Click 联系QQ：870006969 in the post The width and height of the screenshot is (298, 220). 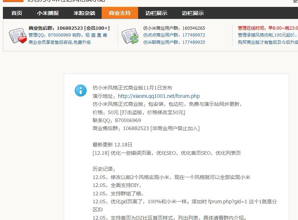coord(117,120)
